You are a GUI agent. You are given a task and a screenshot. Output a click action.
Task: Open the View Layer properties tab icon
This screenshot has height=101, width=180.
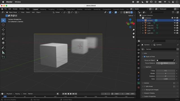[x=139, y=57]
